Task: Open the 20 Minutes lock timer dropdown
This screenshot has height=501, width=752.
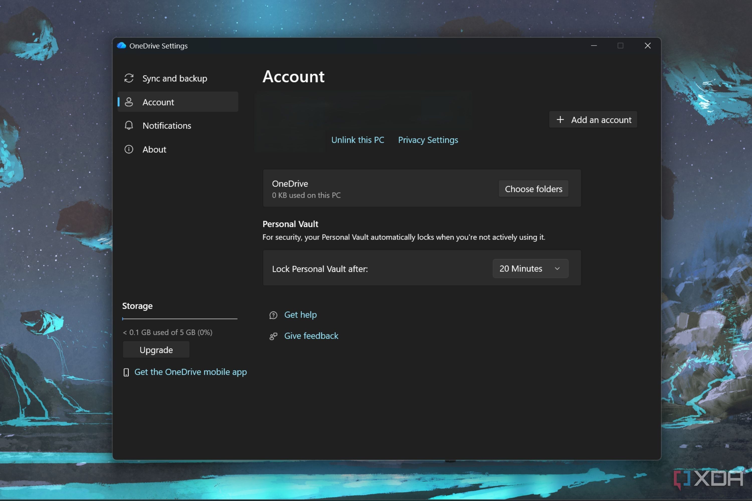Action: (530, 268)
